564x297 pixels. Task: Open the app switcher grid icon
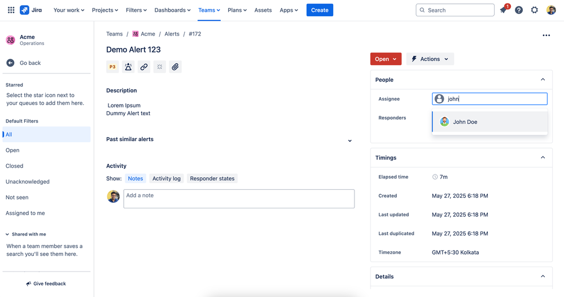click(11, 10)
